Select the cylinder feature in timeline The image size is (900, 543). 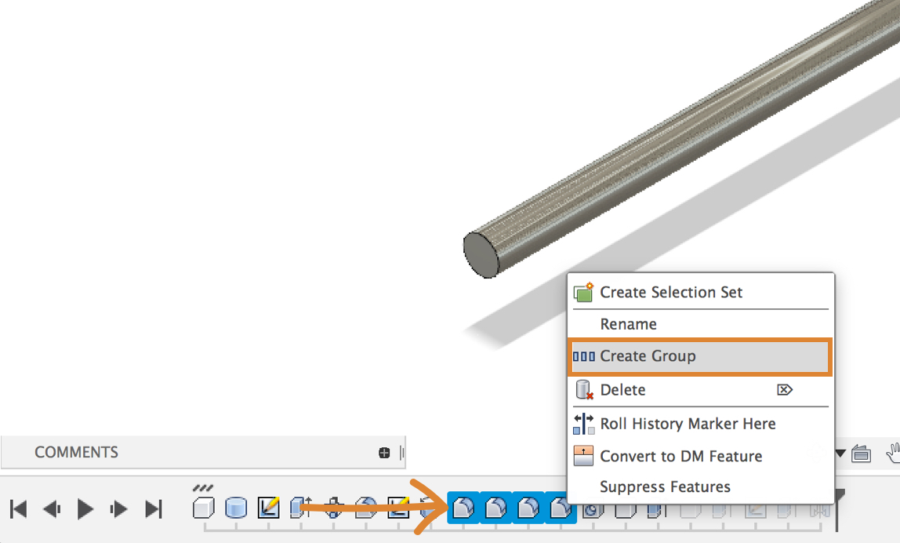coord(236,508)
